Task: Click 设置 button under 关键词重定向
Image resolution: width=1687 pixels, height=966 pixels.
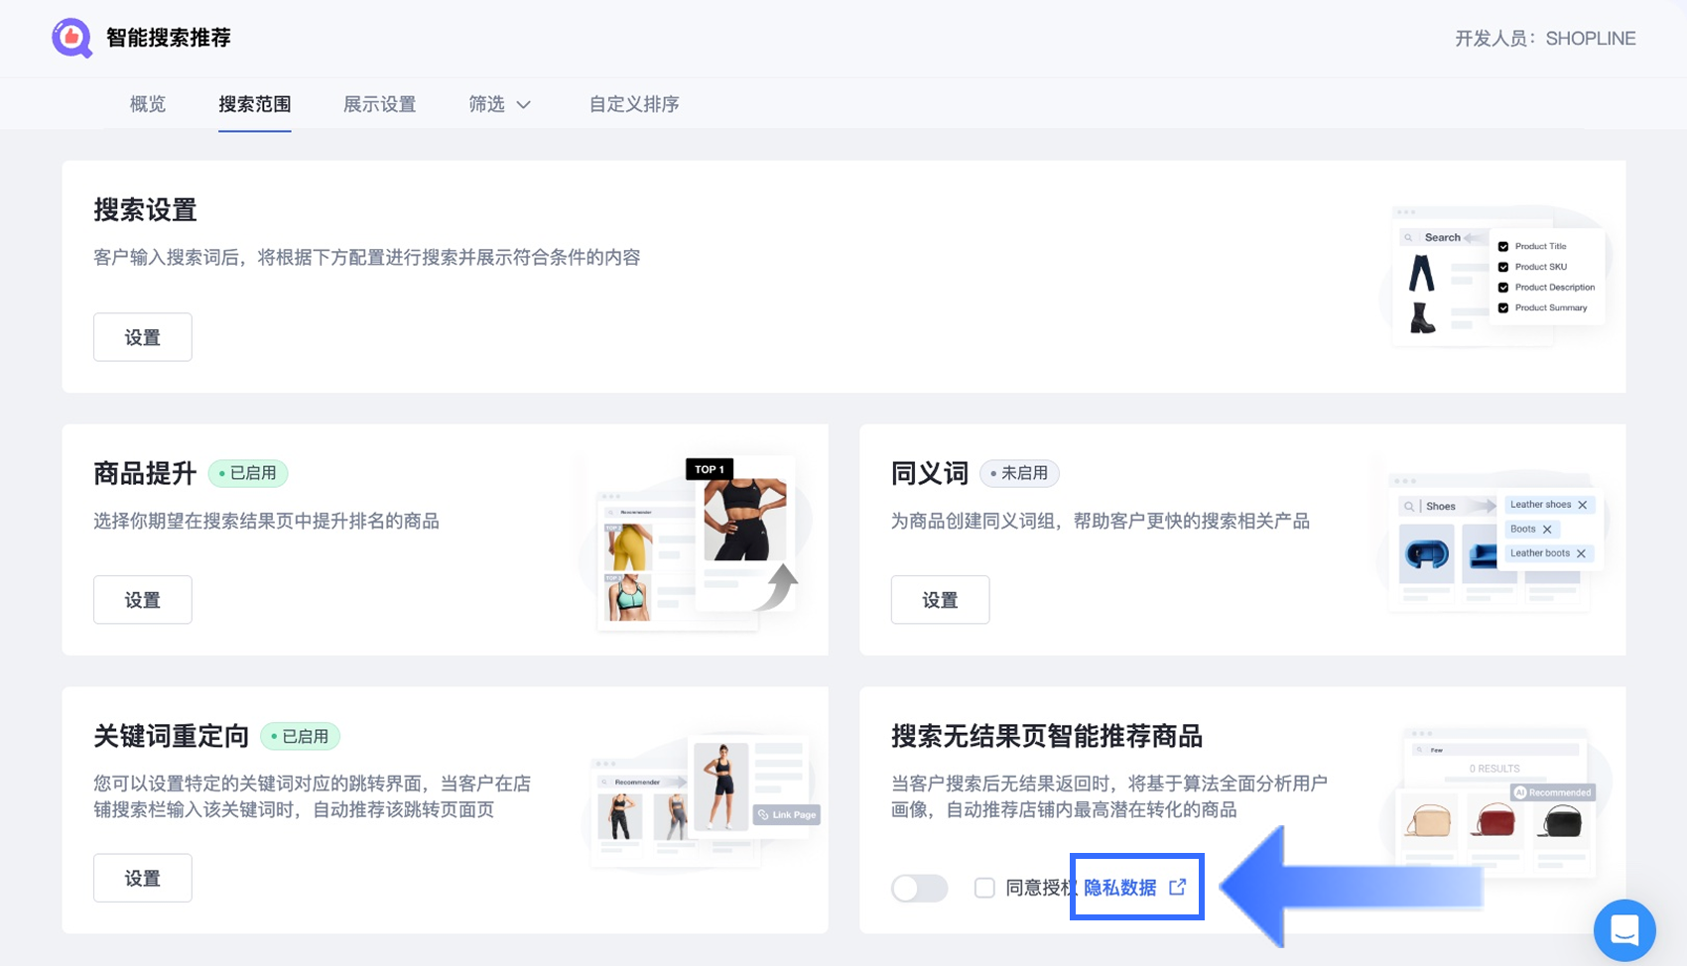Action: tap(143, 879)
